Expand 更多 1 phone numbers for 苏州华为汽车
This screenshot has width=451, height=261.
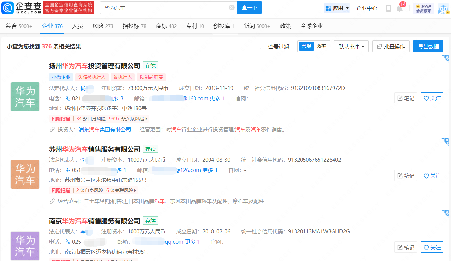119,170
